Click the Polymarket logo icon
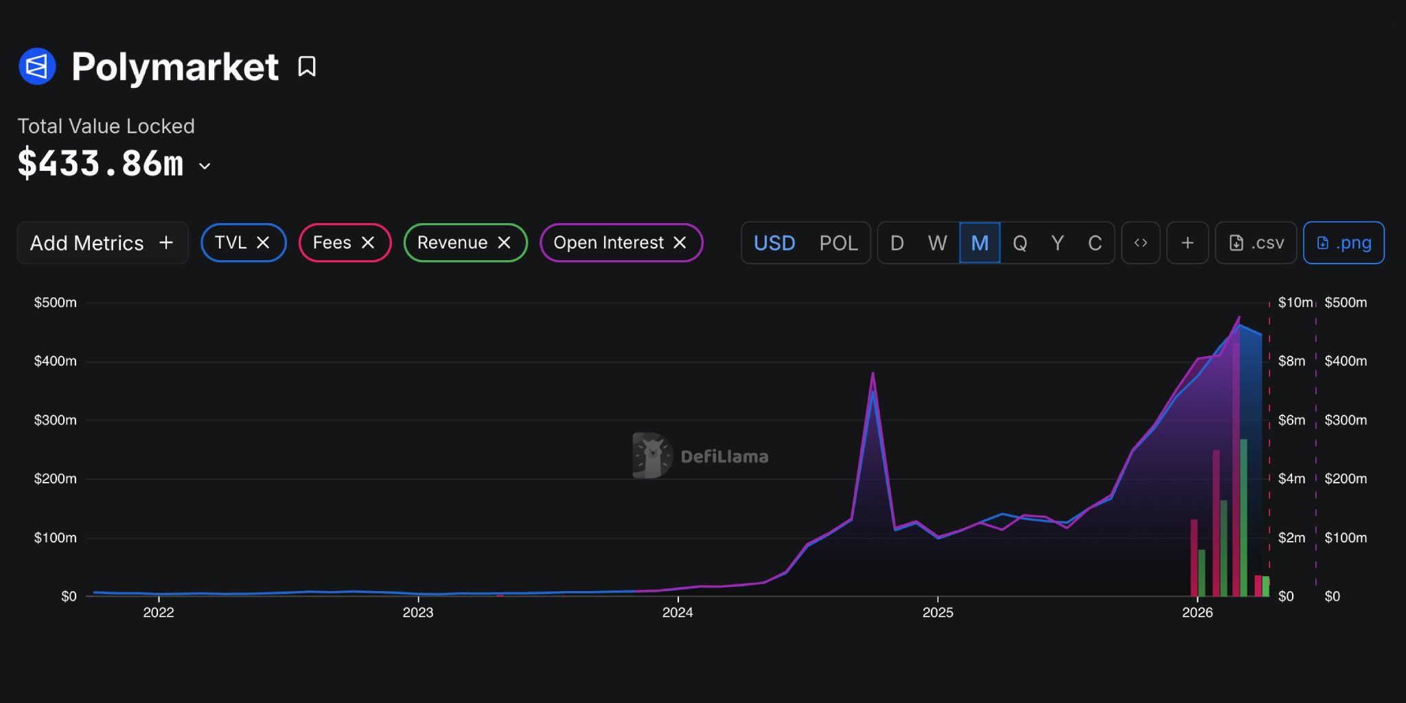The width and height of the screenshot is (1406, 703). (x=37, y=67)
